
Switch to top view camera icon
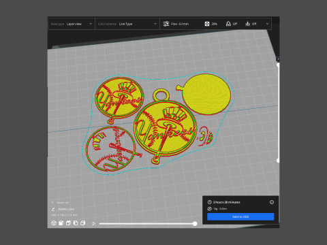(x=68, y=223)
